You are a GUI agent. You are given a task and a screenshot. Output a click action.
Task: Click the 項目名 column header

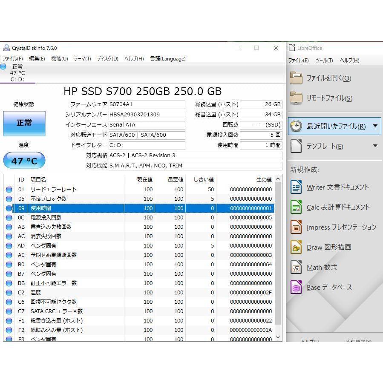tap(76, 179)
